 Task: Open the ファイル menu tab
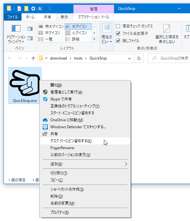[13, 17]
